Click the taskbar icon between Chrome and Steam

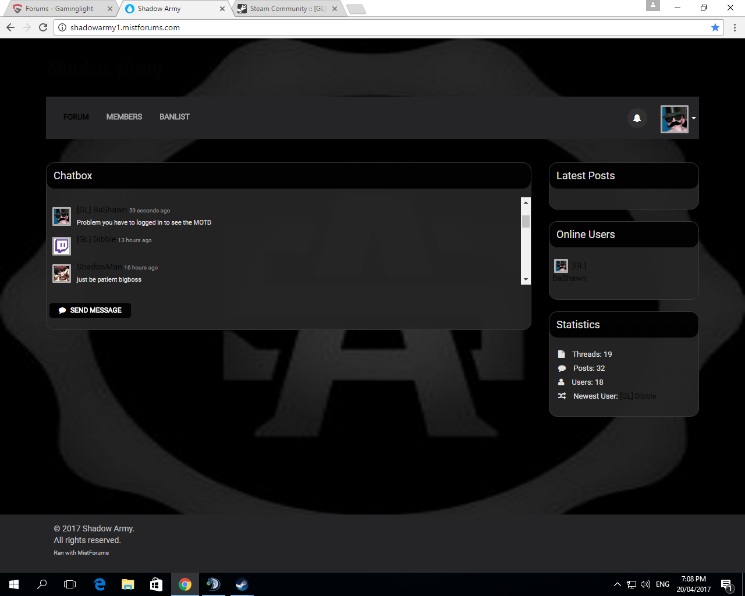pos(214,584)
